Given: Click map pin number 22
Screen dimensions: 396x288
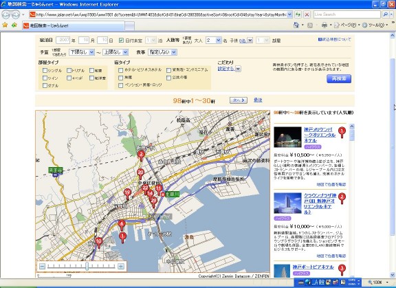Looking at the screenshot, I should tap(144, 188).
